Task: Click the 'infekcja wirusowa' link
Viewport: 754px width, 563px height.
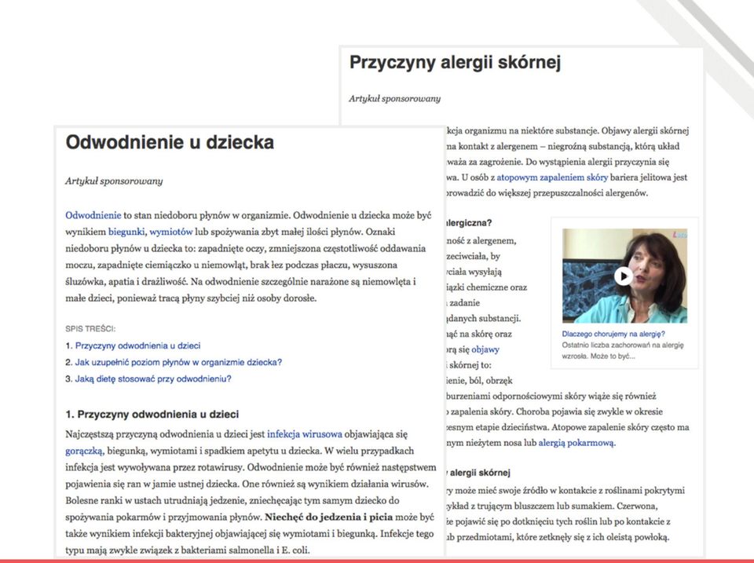Action: pos(305,434)
